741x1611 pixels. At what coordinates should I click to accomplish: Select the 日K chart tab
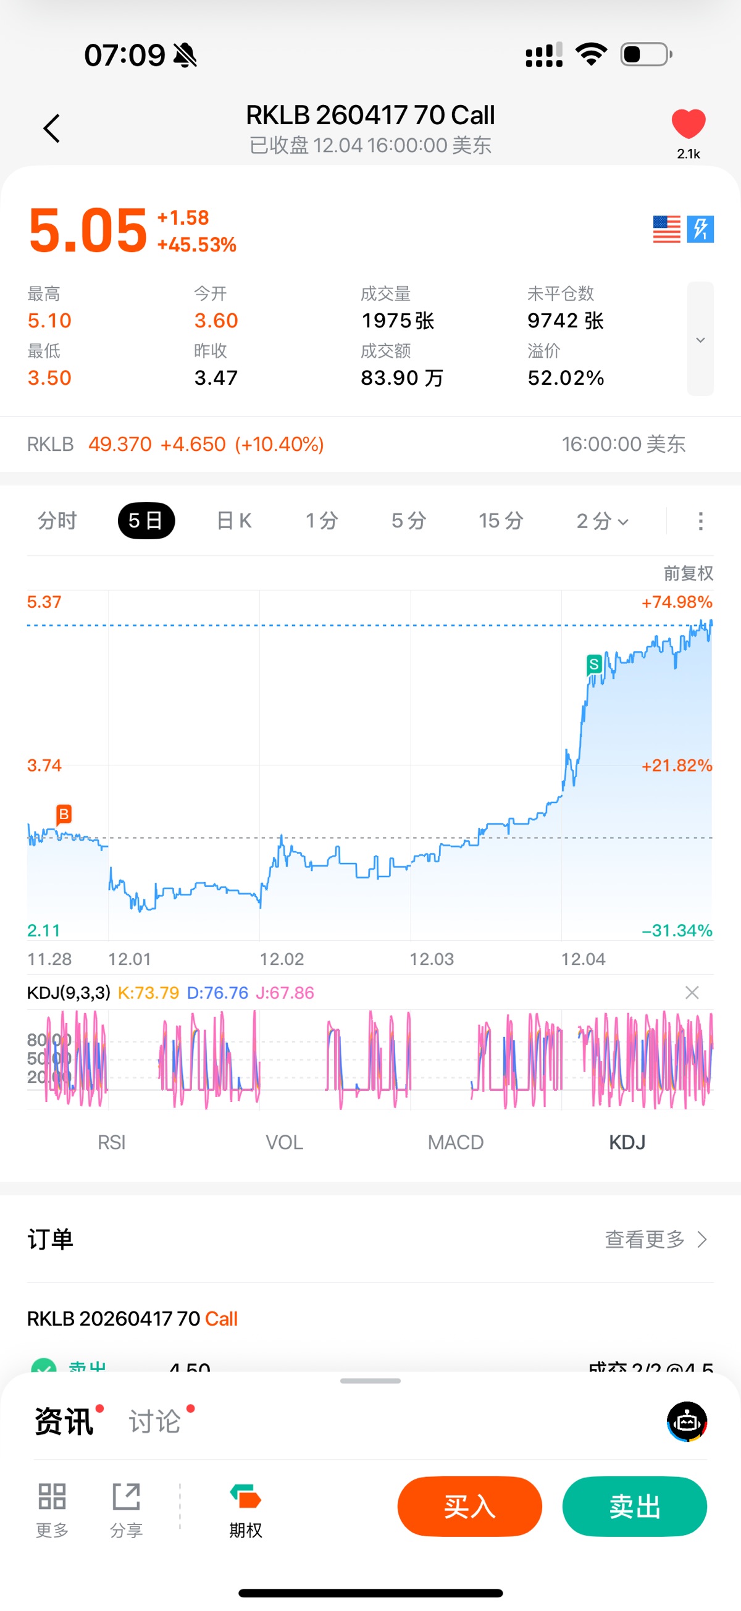(x=234, y=521)
